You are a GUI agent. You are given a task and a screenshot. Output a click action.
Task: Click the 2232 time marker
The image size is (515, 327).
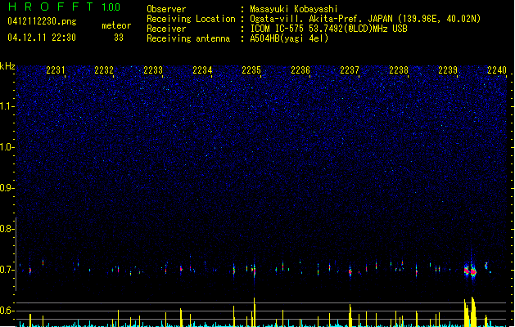coord(104,70)
